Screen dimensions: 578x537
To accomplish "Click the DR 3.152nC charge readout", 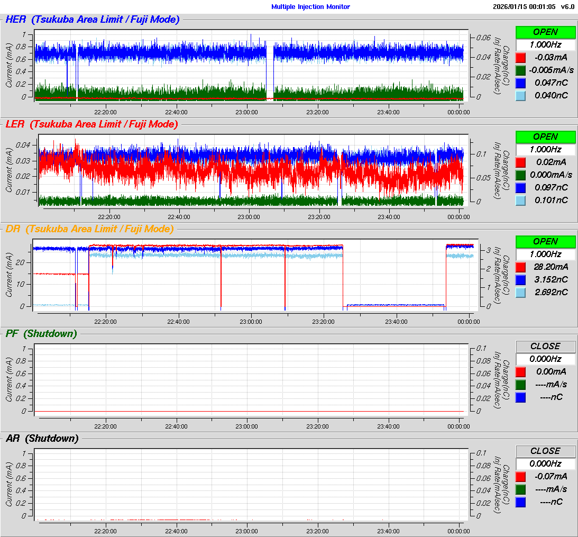I will click(551, 279).
